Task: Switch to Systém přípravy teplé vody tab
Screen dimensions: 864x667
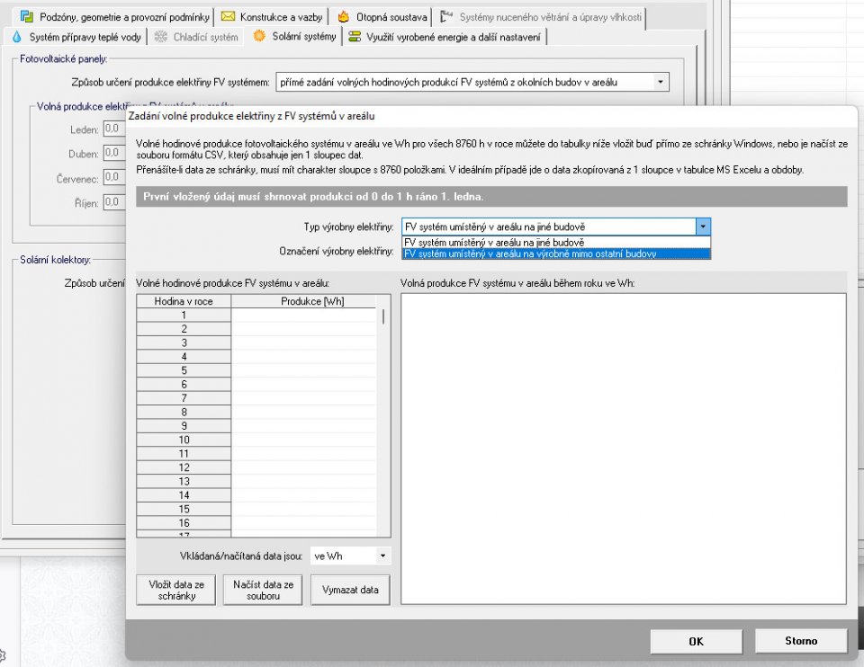Action: (76, 37)
